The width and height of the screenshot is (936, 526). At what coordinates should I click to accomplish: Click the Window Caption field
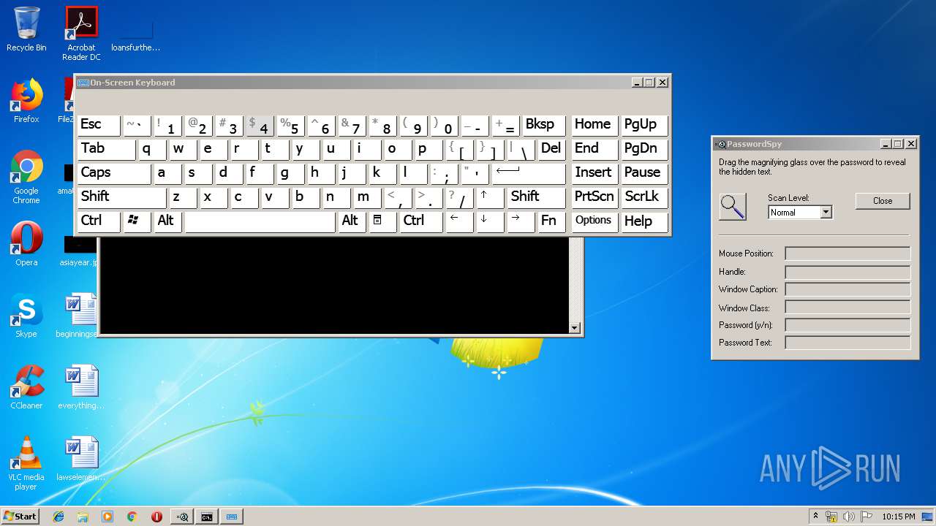848,289
